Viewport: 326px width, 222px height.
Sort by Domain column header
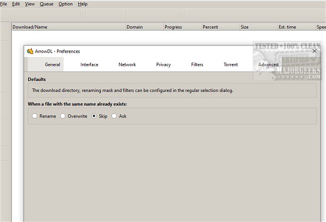[x=145, y=26]
